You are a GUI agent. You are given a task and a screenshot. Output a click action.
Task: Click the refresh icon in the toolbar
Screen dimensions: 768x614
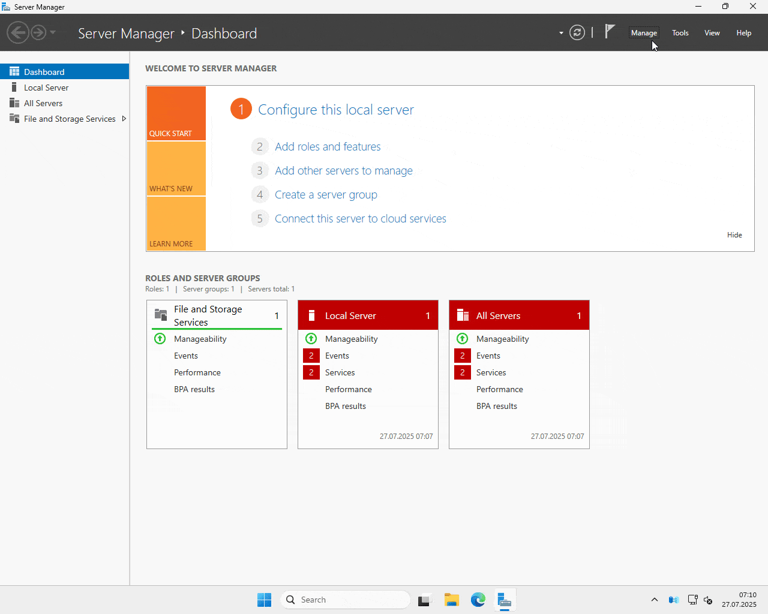(577, 32)
